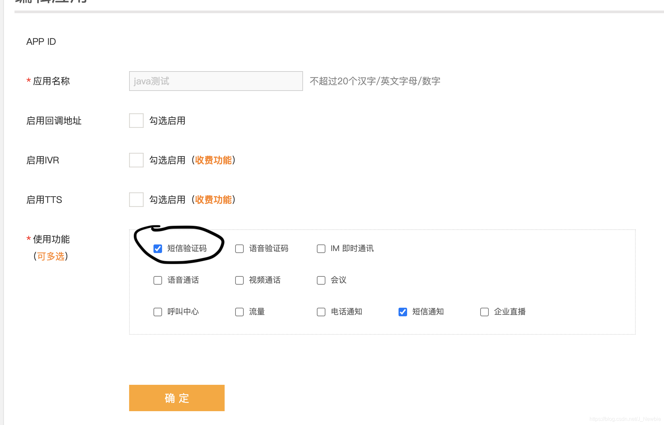Click the 应用名称 input field
This screenshot has height=425, width=664.
point(216,81)
